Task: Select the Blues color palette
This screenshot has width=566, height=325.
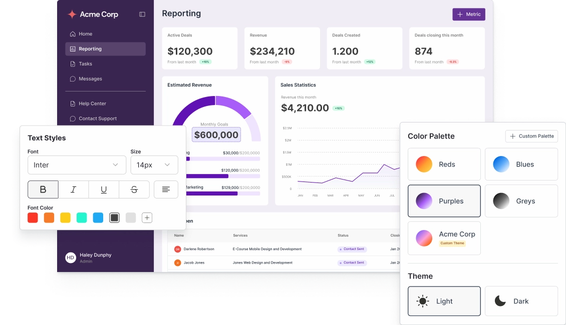Action: tap(521, 164)
